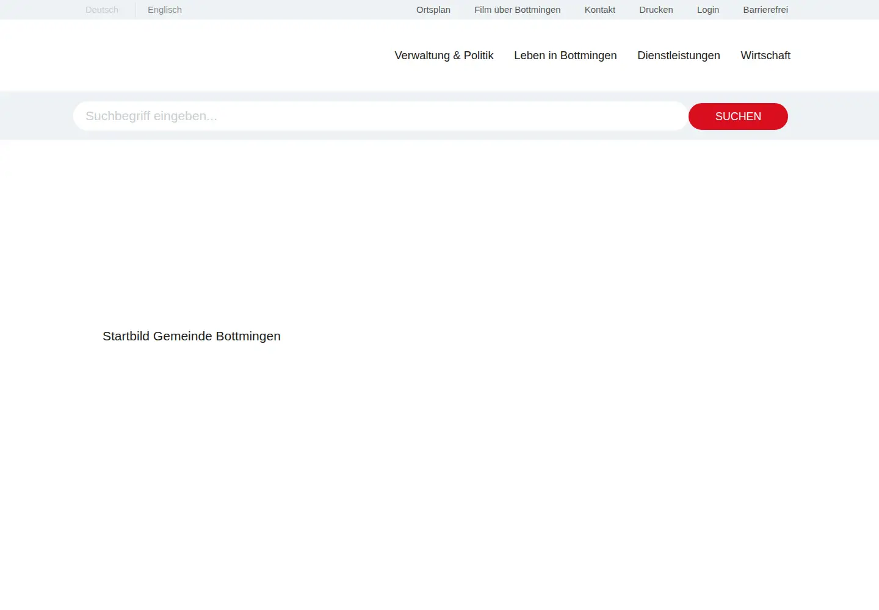The height and width of the screenshot is (610, 879).
Task: Open the Ortsplan link
Action: click(x=433, y=10)
